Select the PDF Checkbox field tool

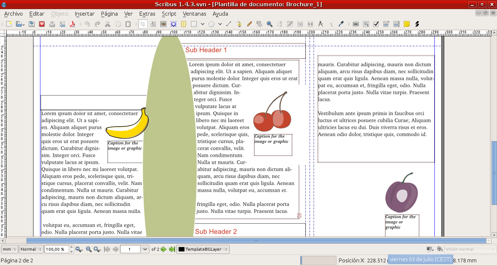[x=376, y=24]
